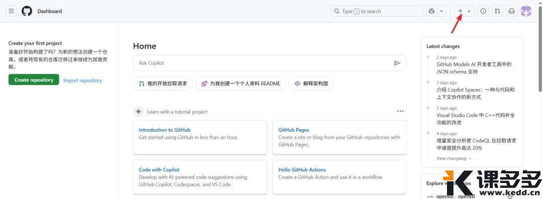
Task: Open the 'Visual Studio Code 中 C++代码补全' entry
Action: pos(476,119)
